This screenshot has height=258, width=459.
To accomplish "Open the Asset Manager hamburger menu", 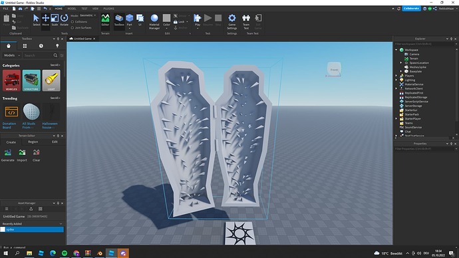I will coord(7,209).
